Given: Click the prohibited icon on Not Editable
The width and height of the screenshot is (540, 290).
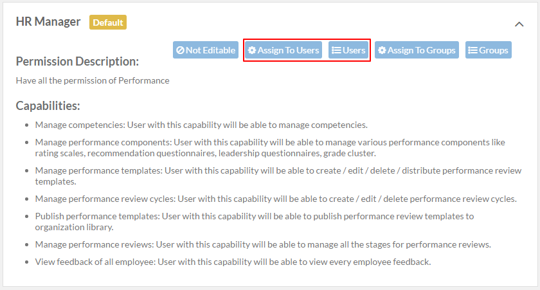Looking at the screenshot, I should 180,50.
